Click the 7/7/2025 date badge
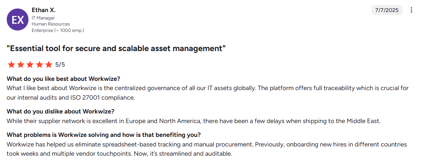The image size is (421, 161). tap(387, 10)
